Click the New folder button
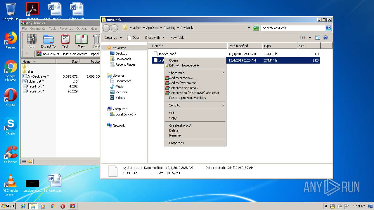This screenshot has height=210, width=374. (x=178, y=38)
